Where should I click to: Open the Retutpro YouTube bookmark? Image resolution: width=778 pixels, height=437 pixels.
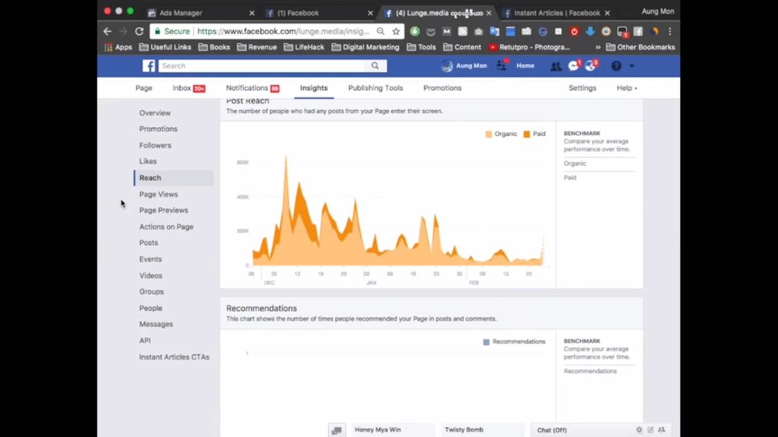pos(529,47)
